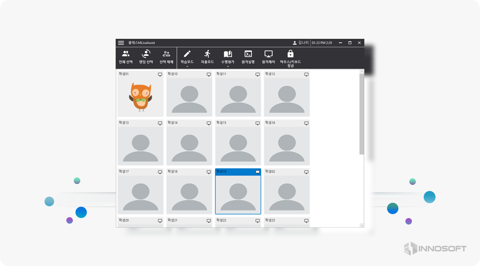
Task: Select the 학생15 avatar thumbnail
Action: tap(238, 146)
